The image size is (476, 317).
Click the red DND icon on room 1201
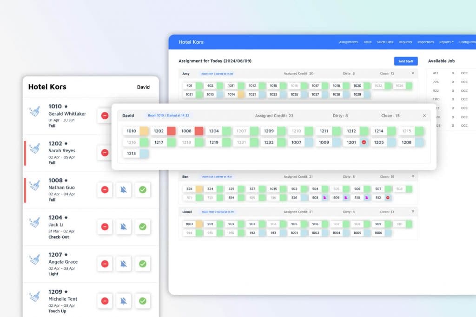click(x=364, y=142)
